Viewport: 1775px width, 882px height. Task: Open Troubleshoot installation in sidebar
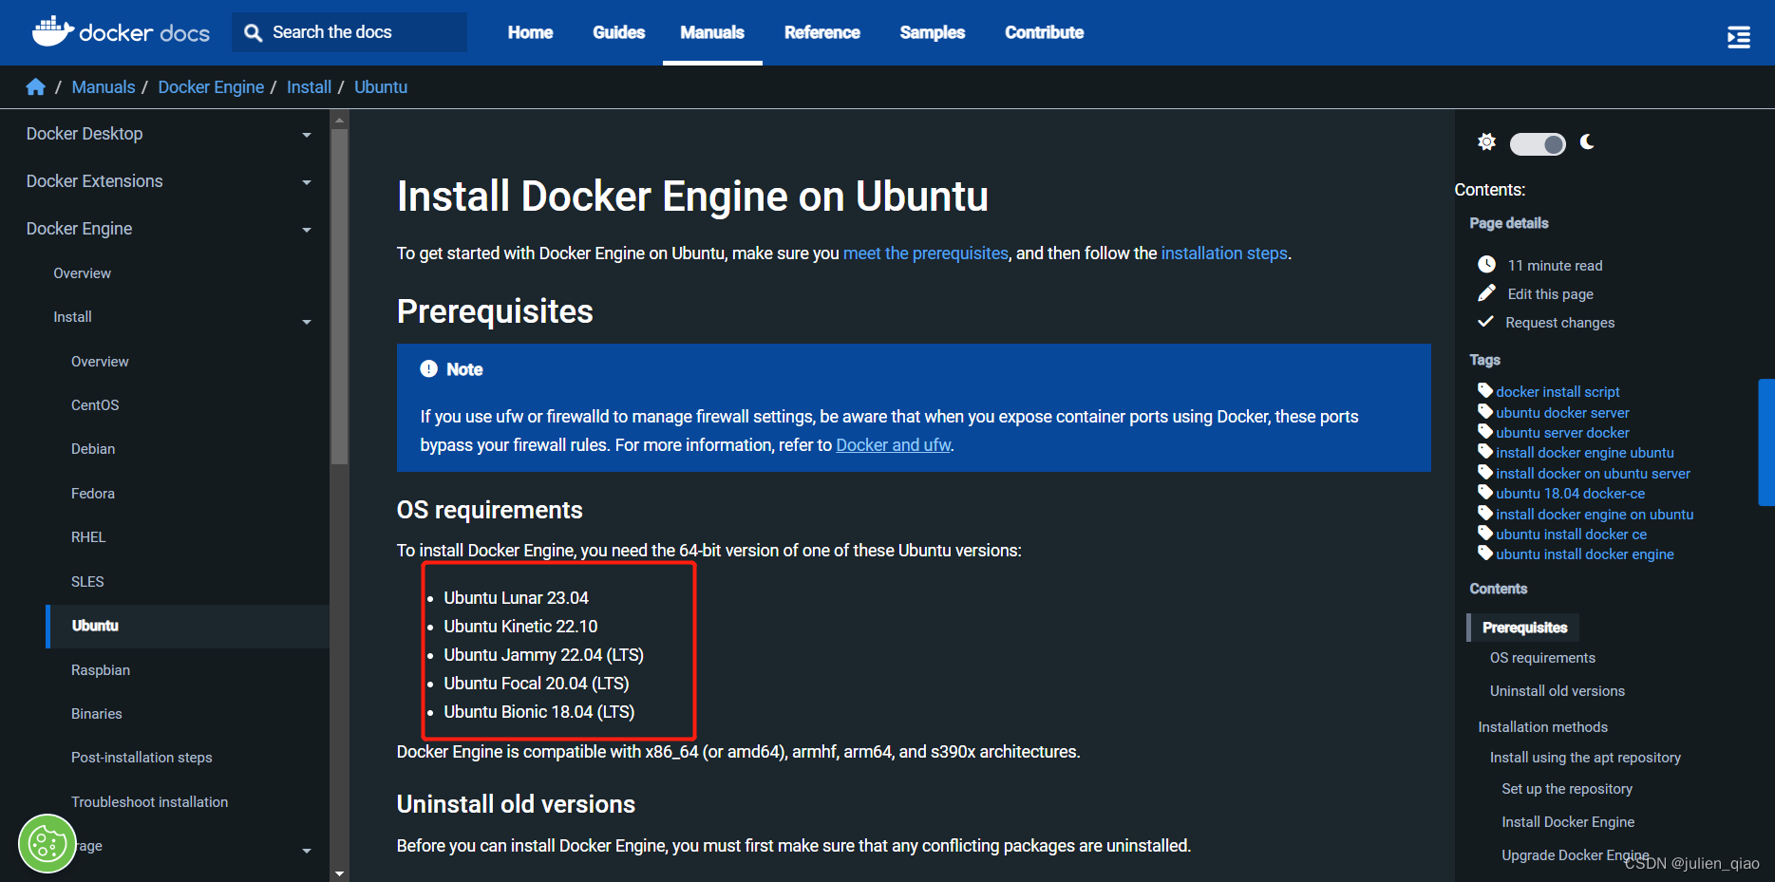tap(150, 802)
